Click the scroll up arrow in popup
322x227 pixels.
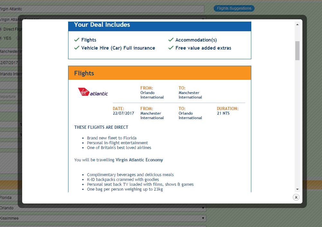297,24
